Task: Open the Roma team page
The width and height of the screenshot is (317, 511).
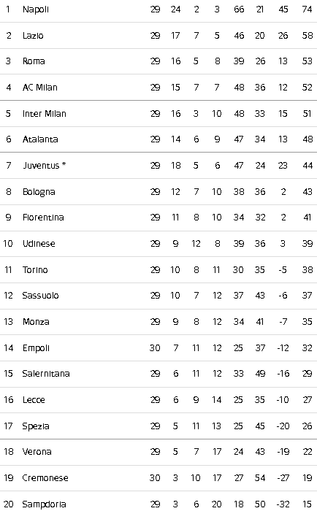Action: [x=34, y=61]
